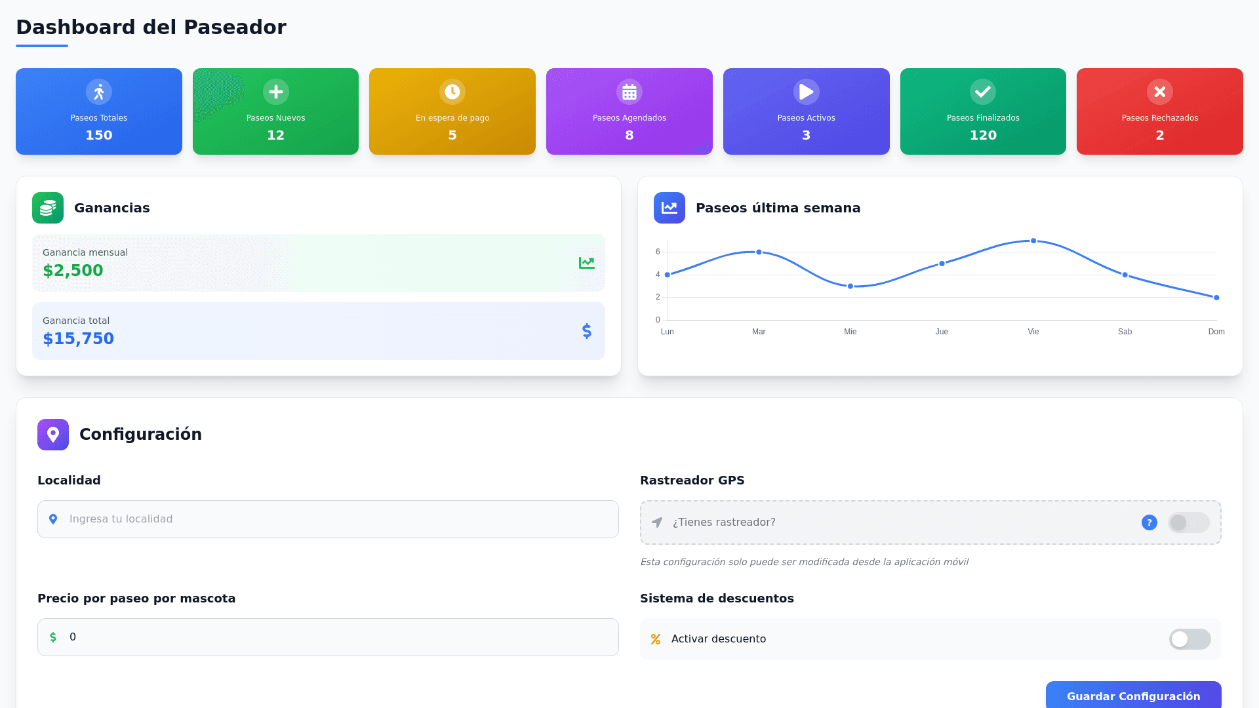Click the price per walk input field

pos(328,637)
